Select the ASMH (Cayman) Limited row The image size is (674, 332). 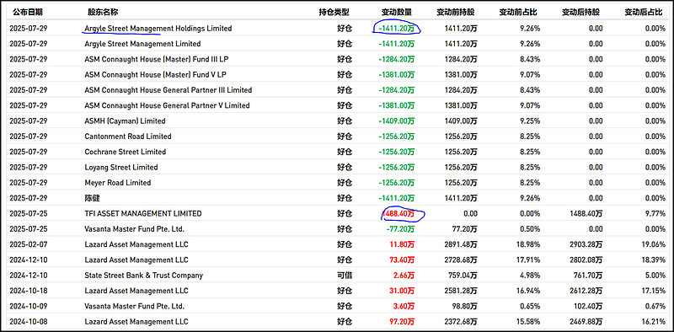[337, 120]
